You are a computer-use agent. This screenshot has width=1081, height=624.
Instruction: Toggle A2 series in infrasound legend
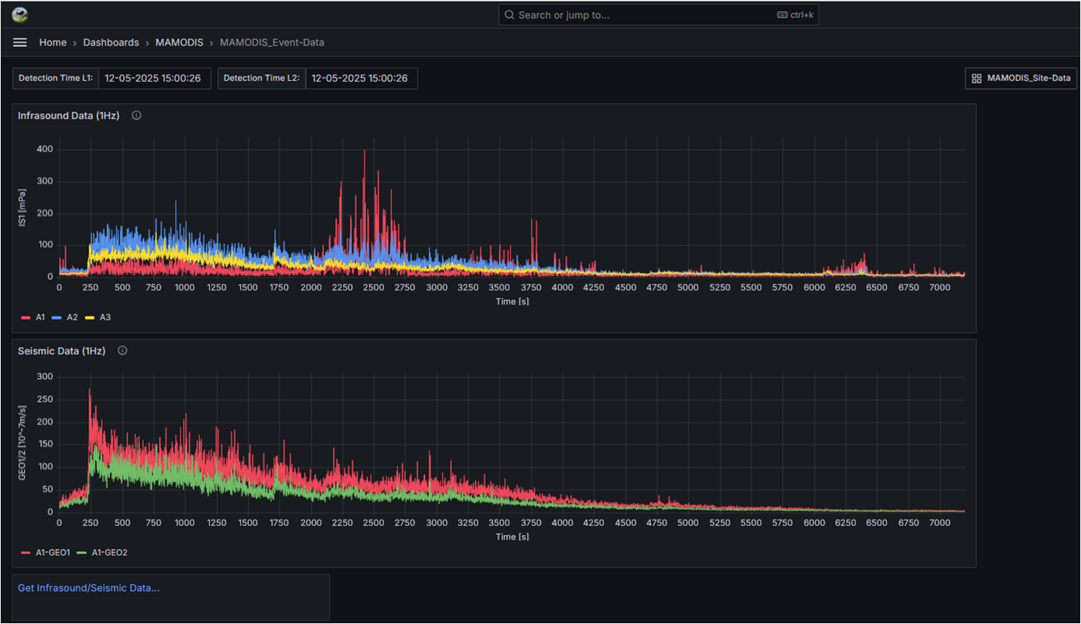pyautogui.click(x=72, y=317)
